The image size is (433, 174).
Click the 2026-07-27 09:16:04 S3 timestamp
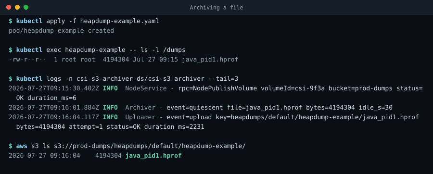(44, 156)
